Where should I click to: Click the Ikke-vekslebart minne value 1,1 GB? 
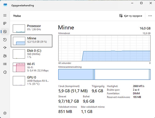[x=87, y=112]
